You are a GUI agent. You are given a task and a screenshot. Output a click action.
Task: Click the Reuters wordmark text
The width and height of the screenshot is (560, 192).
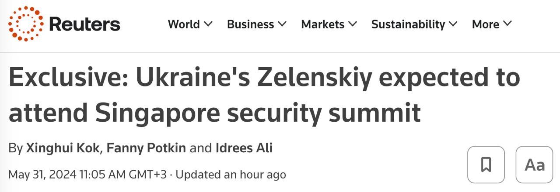[84, 24]
